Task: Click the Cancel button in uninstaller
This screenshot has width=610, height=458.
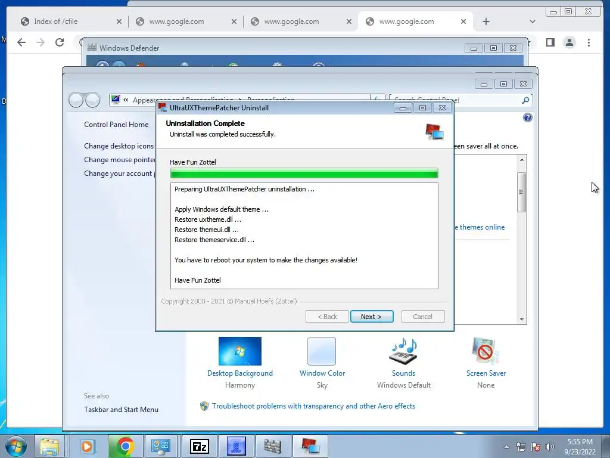Action: pyautogui.click(x=422, y=317)
